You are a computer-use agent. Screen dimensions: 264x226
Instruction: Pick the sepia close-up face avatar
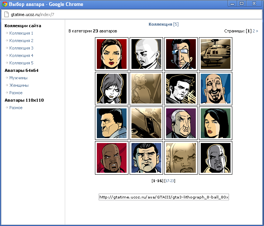point(181,158)
